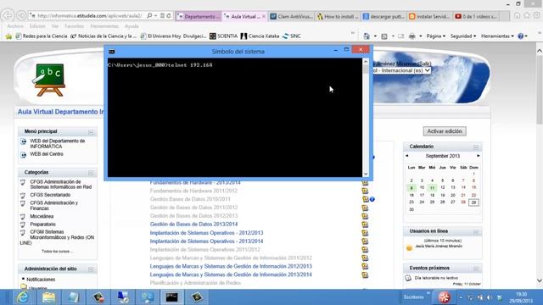Click the command prompt scrollbar thumb
Image resolution: width=543 pixels, height=305 pixels.
coord(366,69)
